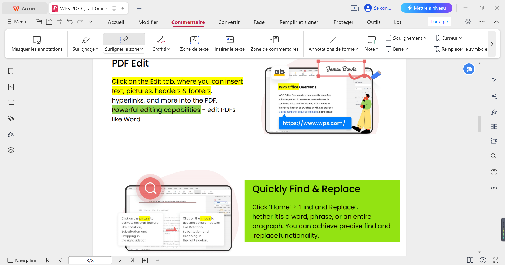This screenshot has width=505, height=265.
Task: Click the page number field 3/8
Action: 90,260
